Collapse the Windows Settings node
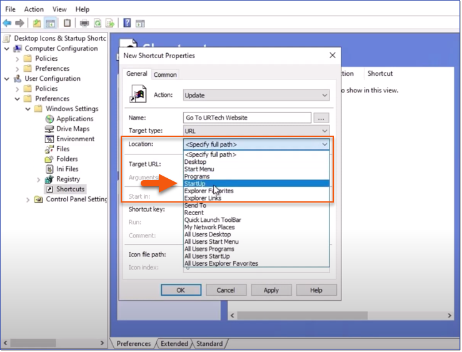Viewport: 462px width, 352px height. [x=28, y=109]
